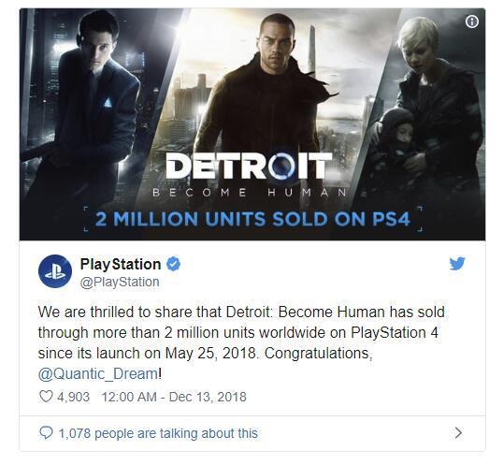Viewport: 503px width, 465px height.
Task: Click the blue verified badge
Action: click(174, 264)
